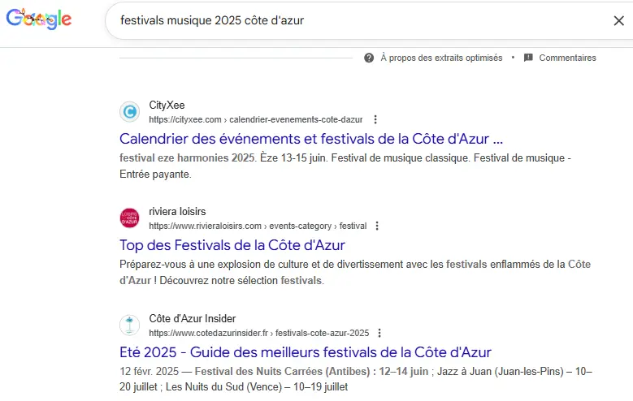The height and width of the screenshot is (401, 633).
Task: Open "Top des Festivals de la Côte d'Azur"
Action: pos(232,244)
